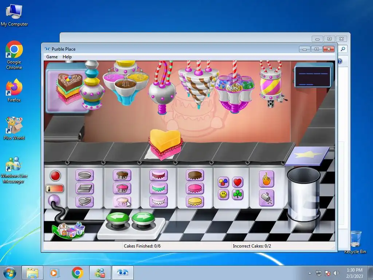Open My Computer desktop icon
The height and width of the screenshot is (280, 373).
point(14,15)
